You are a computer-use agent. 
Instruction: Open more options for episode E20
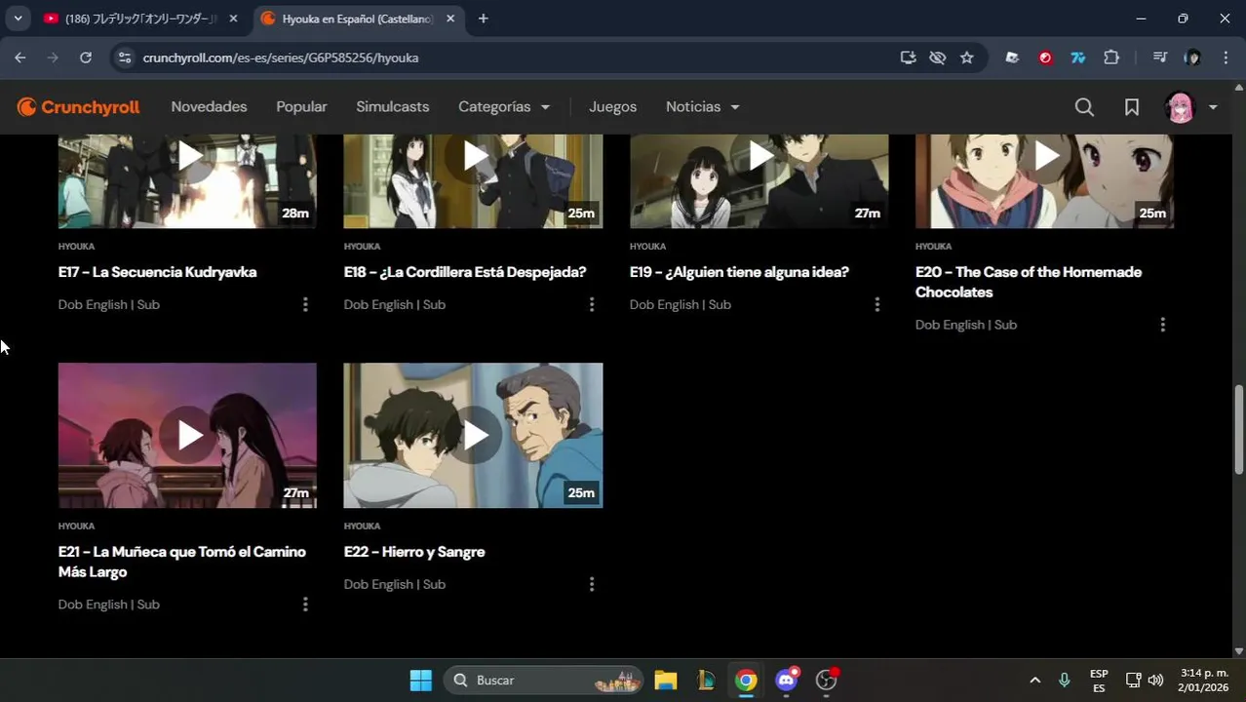coord(1162,325)
